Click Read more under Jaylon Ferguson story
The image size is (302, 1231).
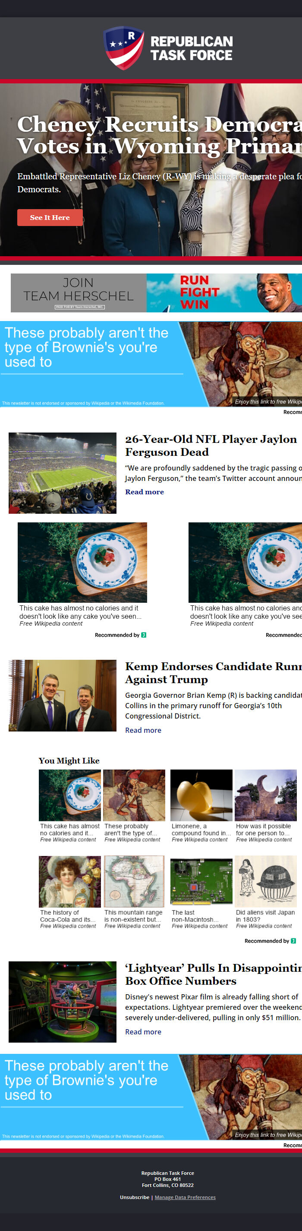pyautogui.click(x=144, y=492)
